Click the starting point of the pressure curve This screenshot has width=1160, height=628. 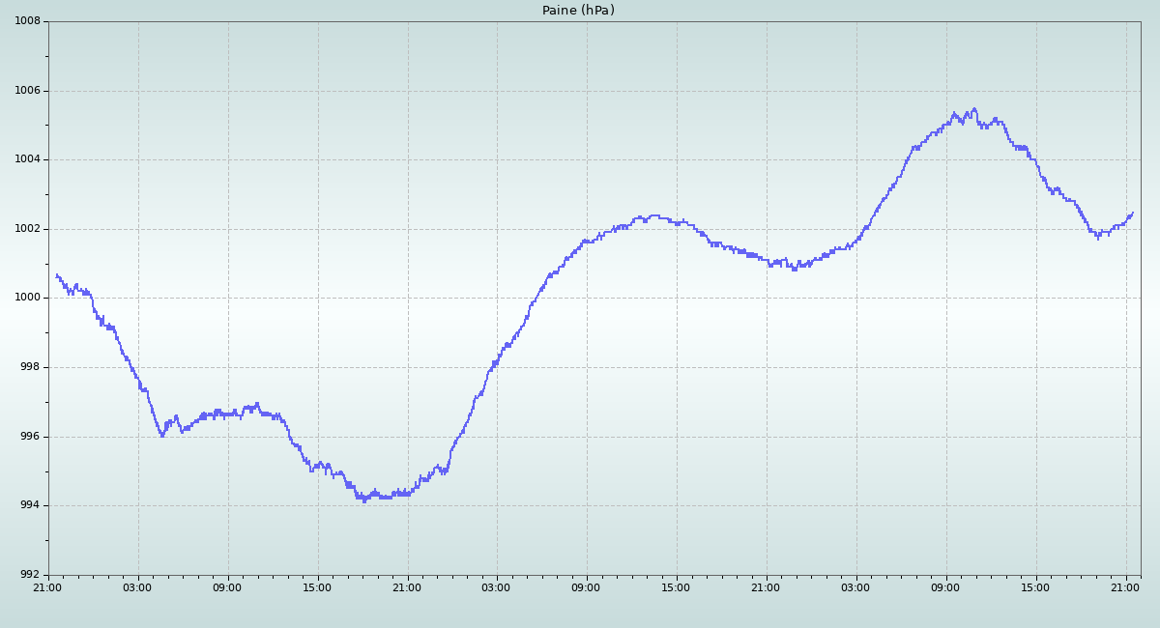coord(57,275)
